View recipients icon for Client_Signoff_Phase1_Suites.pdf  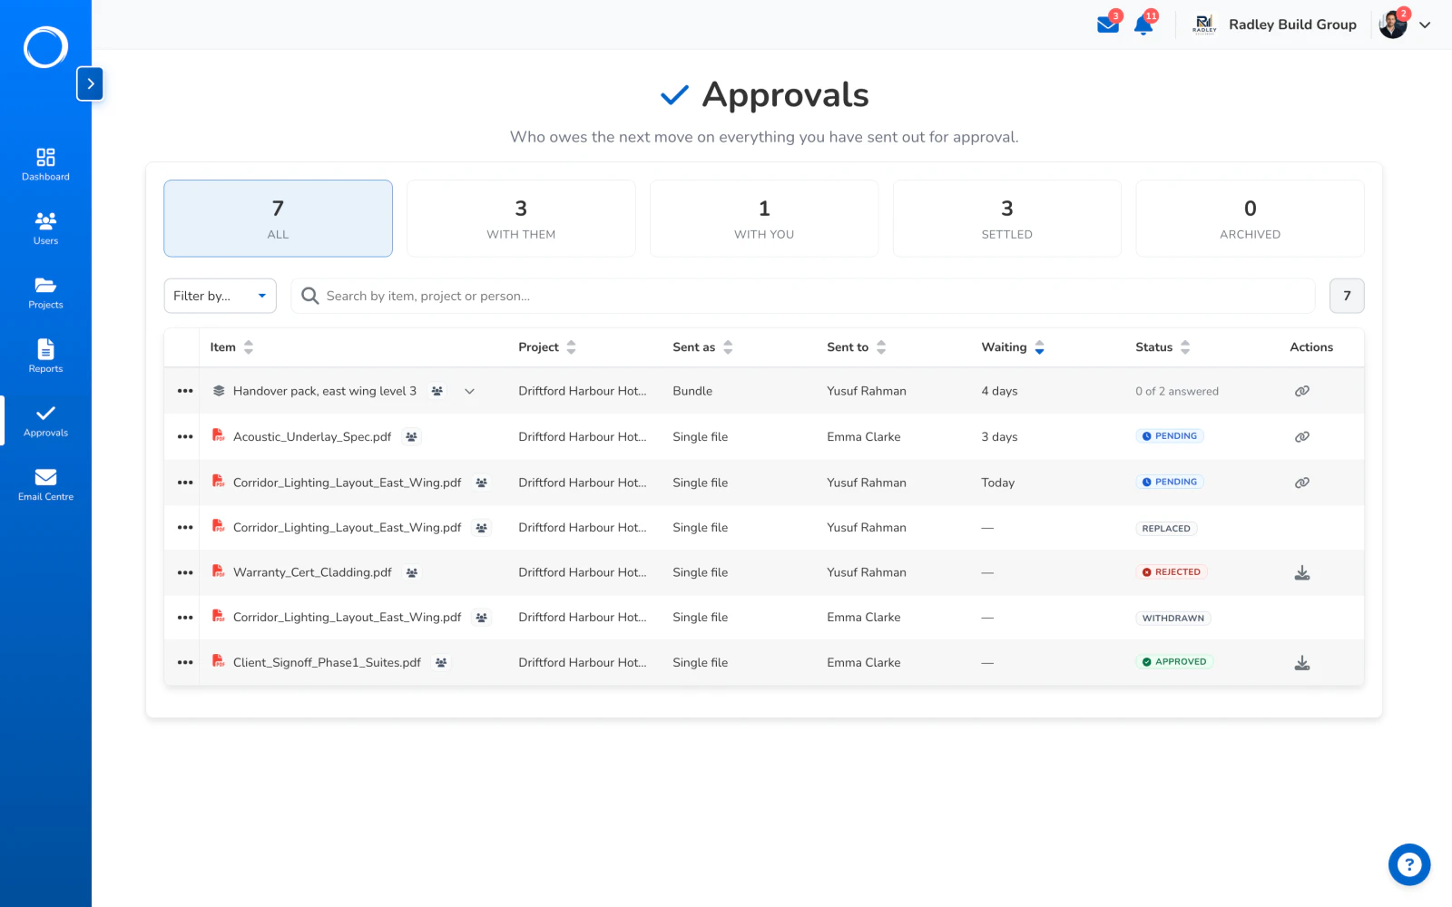(x=441, y=663)
